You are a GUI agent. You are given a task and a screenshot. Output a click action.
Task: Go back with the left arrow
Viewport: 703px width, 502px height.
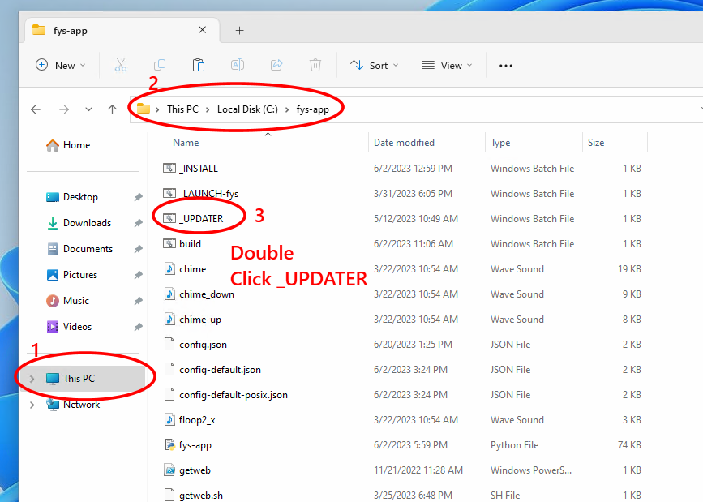36,109
